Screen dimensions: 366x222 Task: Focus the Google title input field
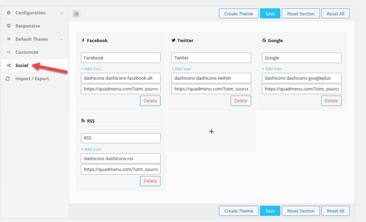(x=301, y=58)
